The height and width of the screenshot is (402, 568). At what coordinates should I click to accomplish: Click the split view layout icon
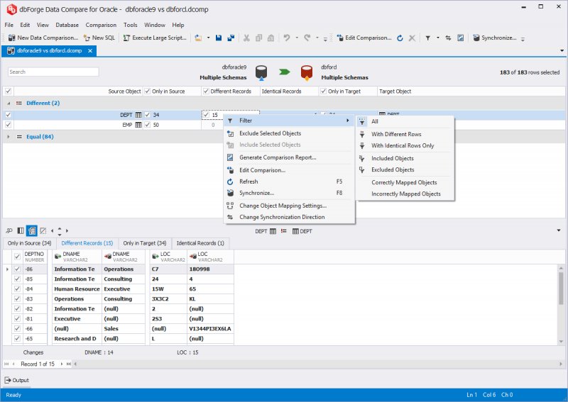click(x=21, y=230)
